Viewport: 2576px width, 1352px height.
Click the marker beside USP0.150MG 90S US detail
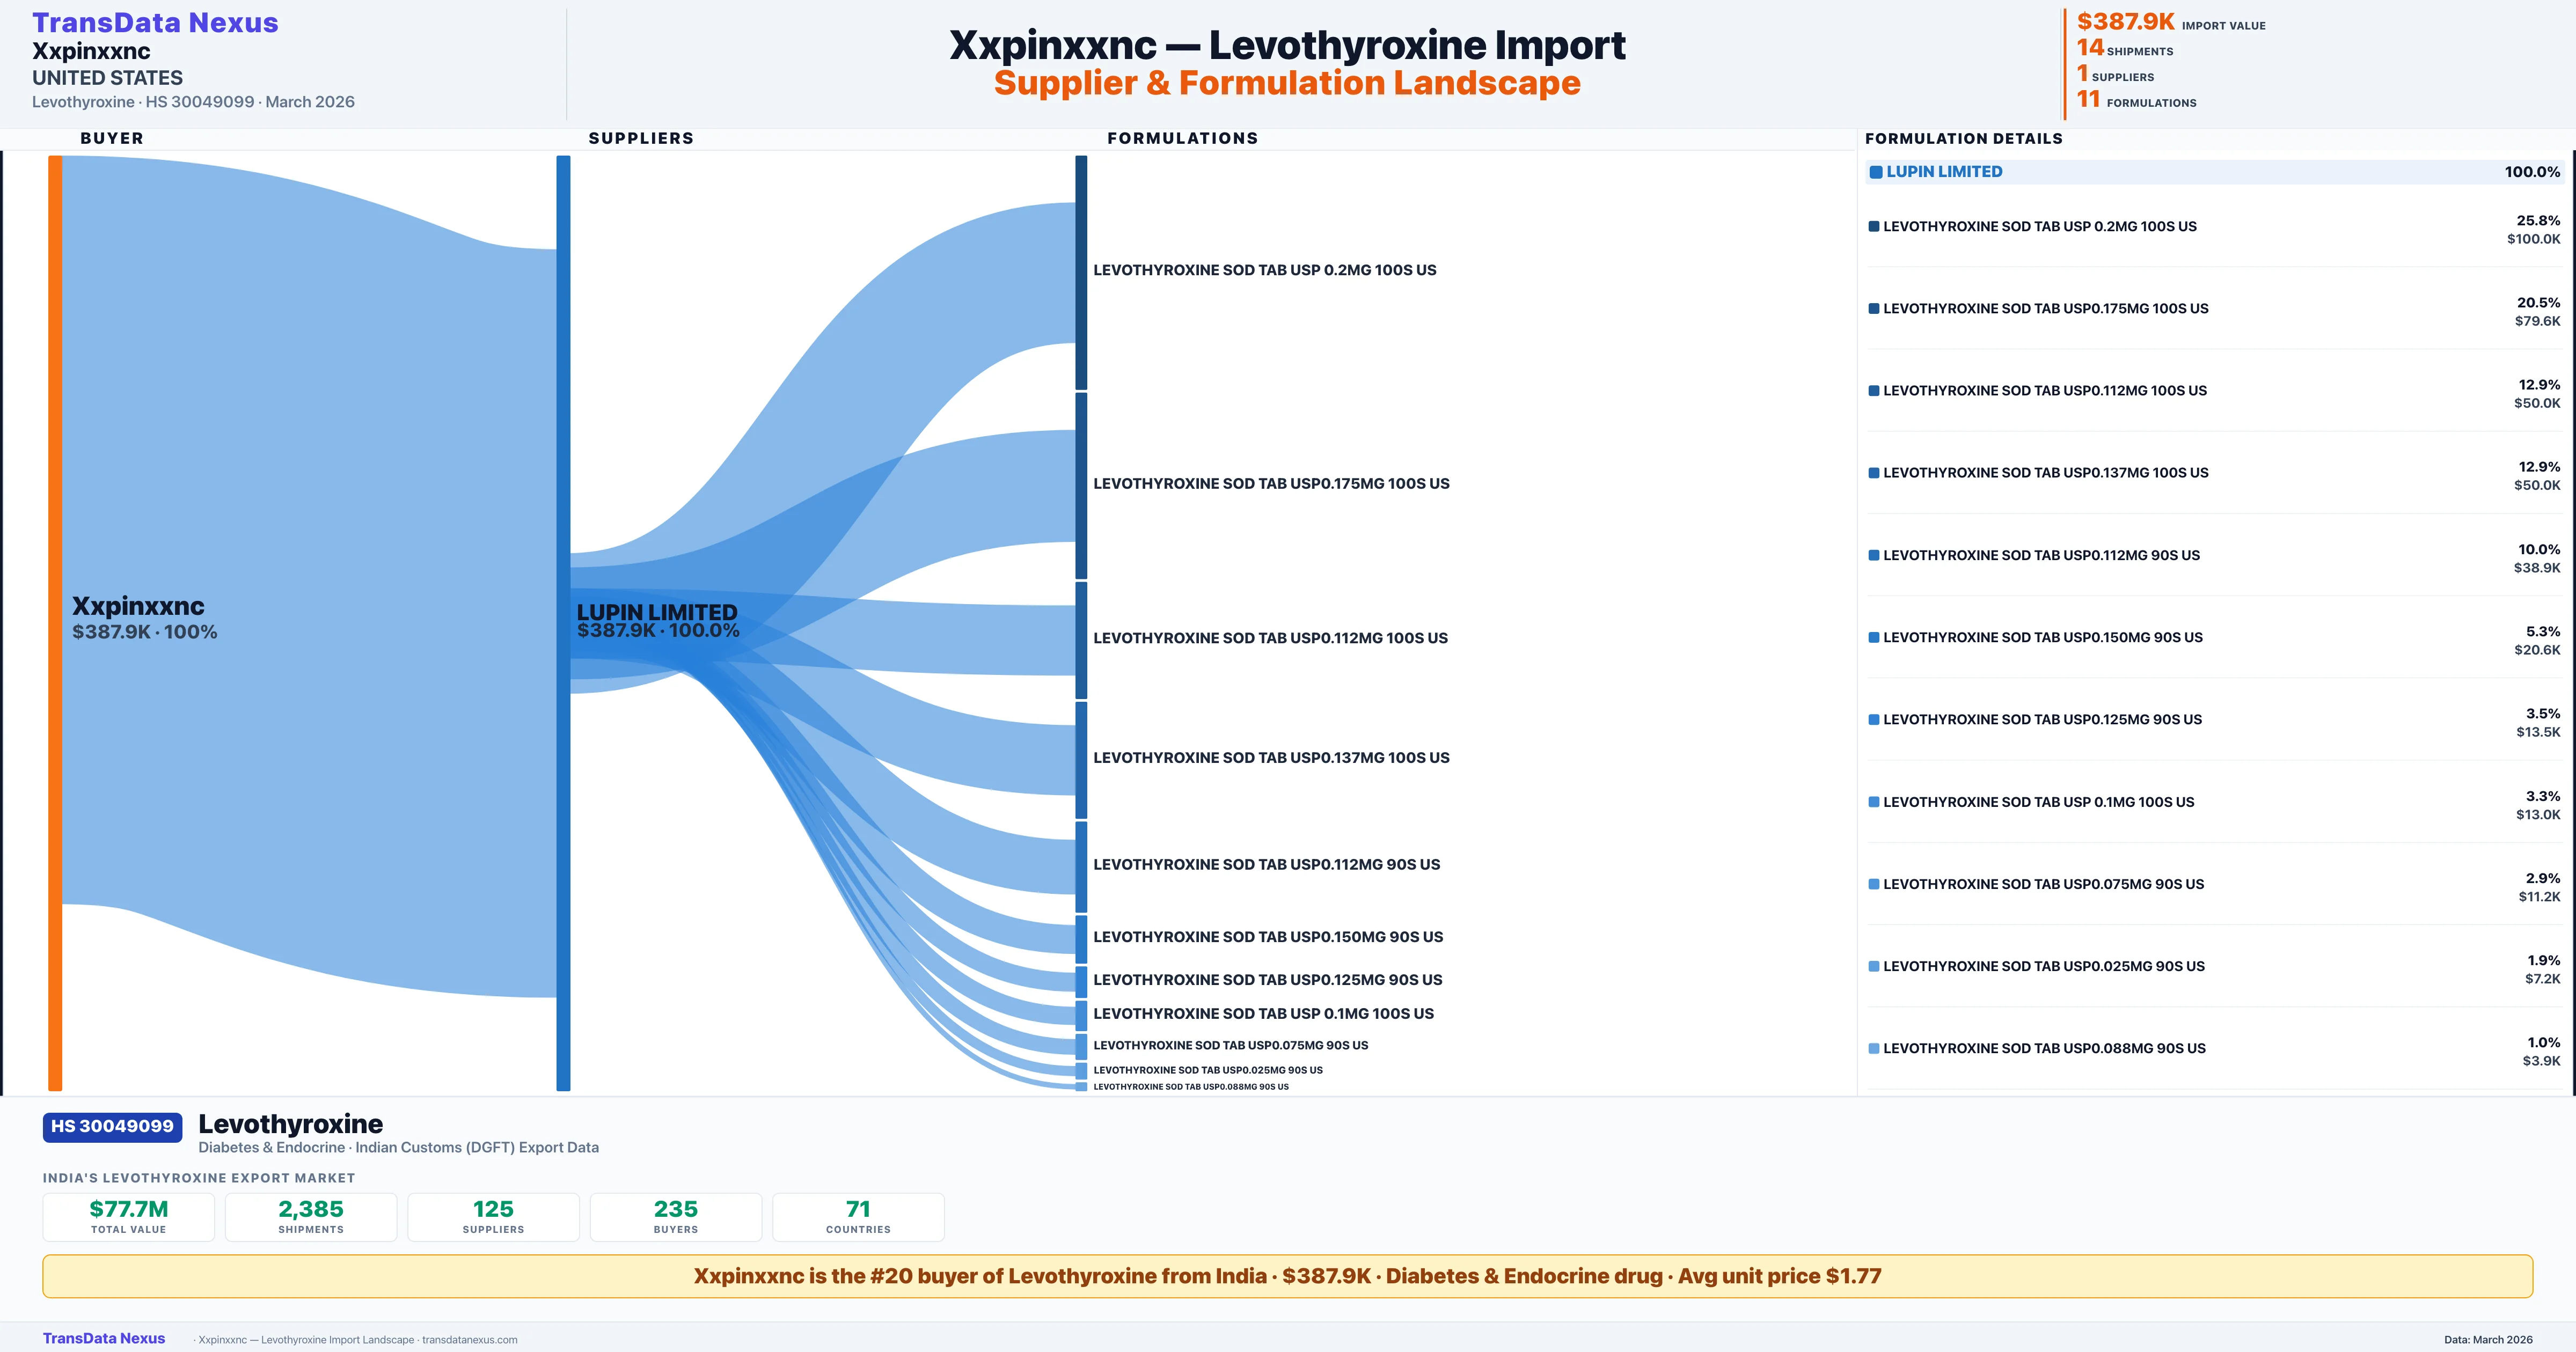(1874, 637)
